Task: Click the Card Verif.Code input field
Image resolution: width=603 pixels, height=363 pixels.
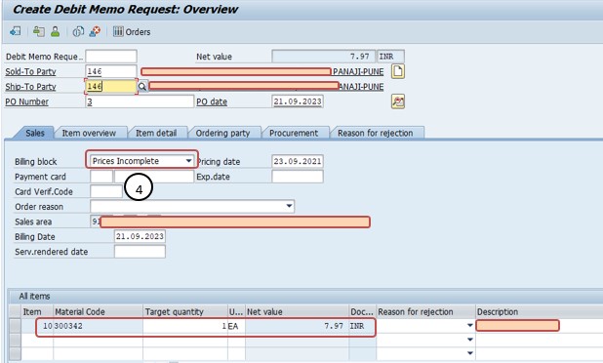Action: pos(106,191)
